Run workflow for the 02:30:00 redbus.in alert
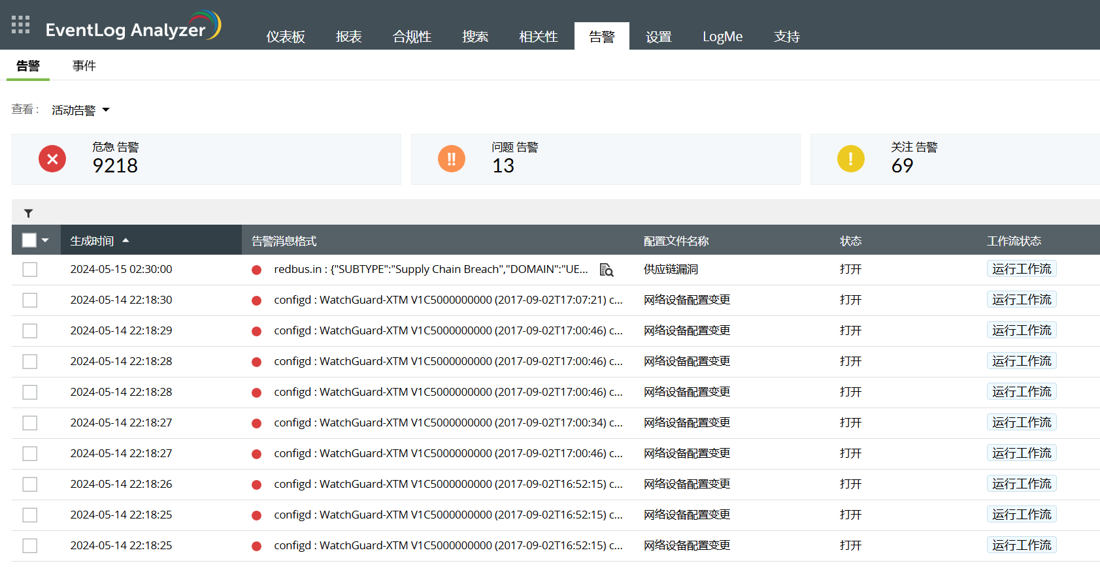This screenshot has height=576, width=1100. 1022,269
